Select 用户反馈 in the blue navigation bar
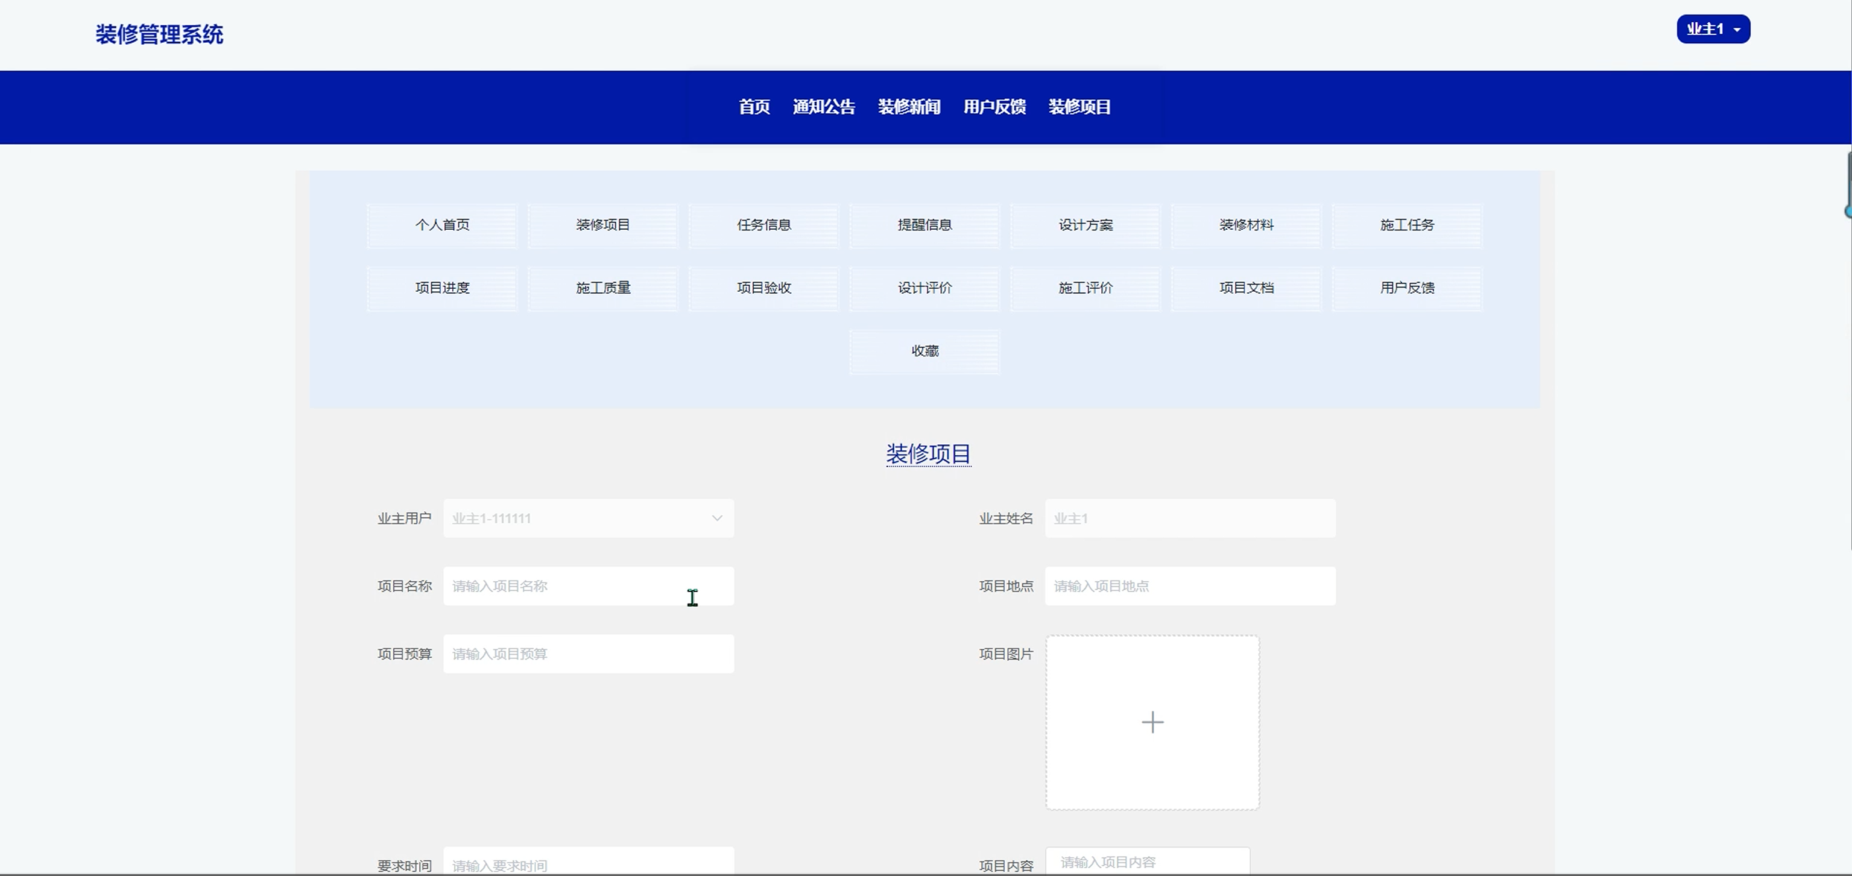This screenshot has height=876, width=1852. pyautogui.click(x=994, y=107)
